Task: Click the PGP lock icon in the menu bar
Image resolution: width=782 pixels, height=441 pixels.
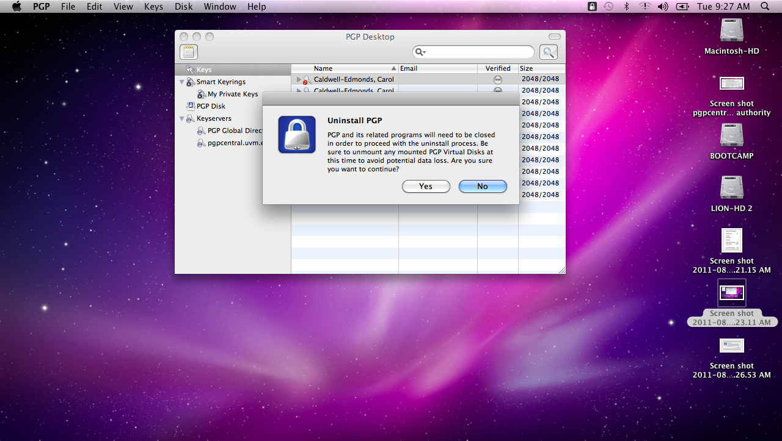Action: pyautogui.click(x=591, y=6)
